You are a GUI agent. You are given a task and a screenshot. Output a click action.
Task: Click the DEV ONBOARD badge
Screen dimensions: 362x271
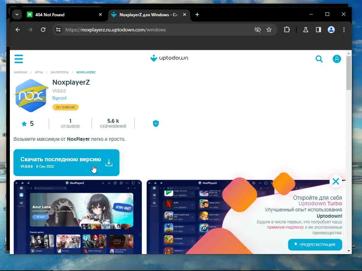tap(65, 107)
